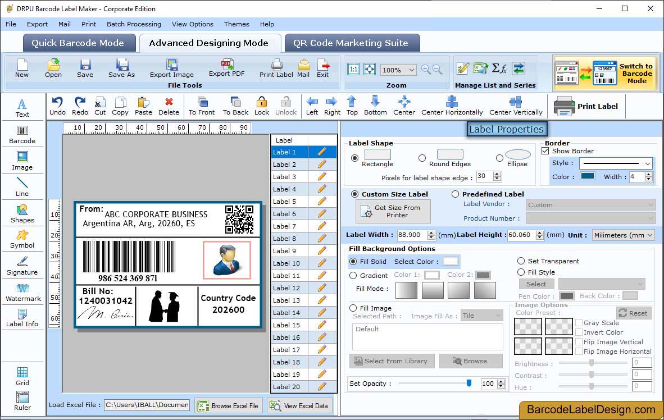Open the Shapes tool
The width and height of the screenshot is (664, 420).
coord(22,213)
